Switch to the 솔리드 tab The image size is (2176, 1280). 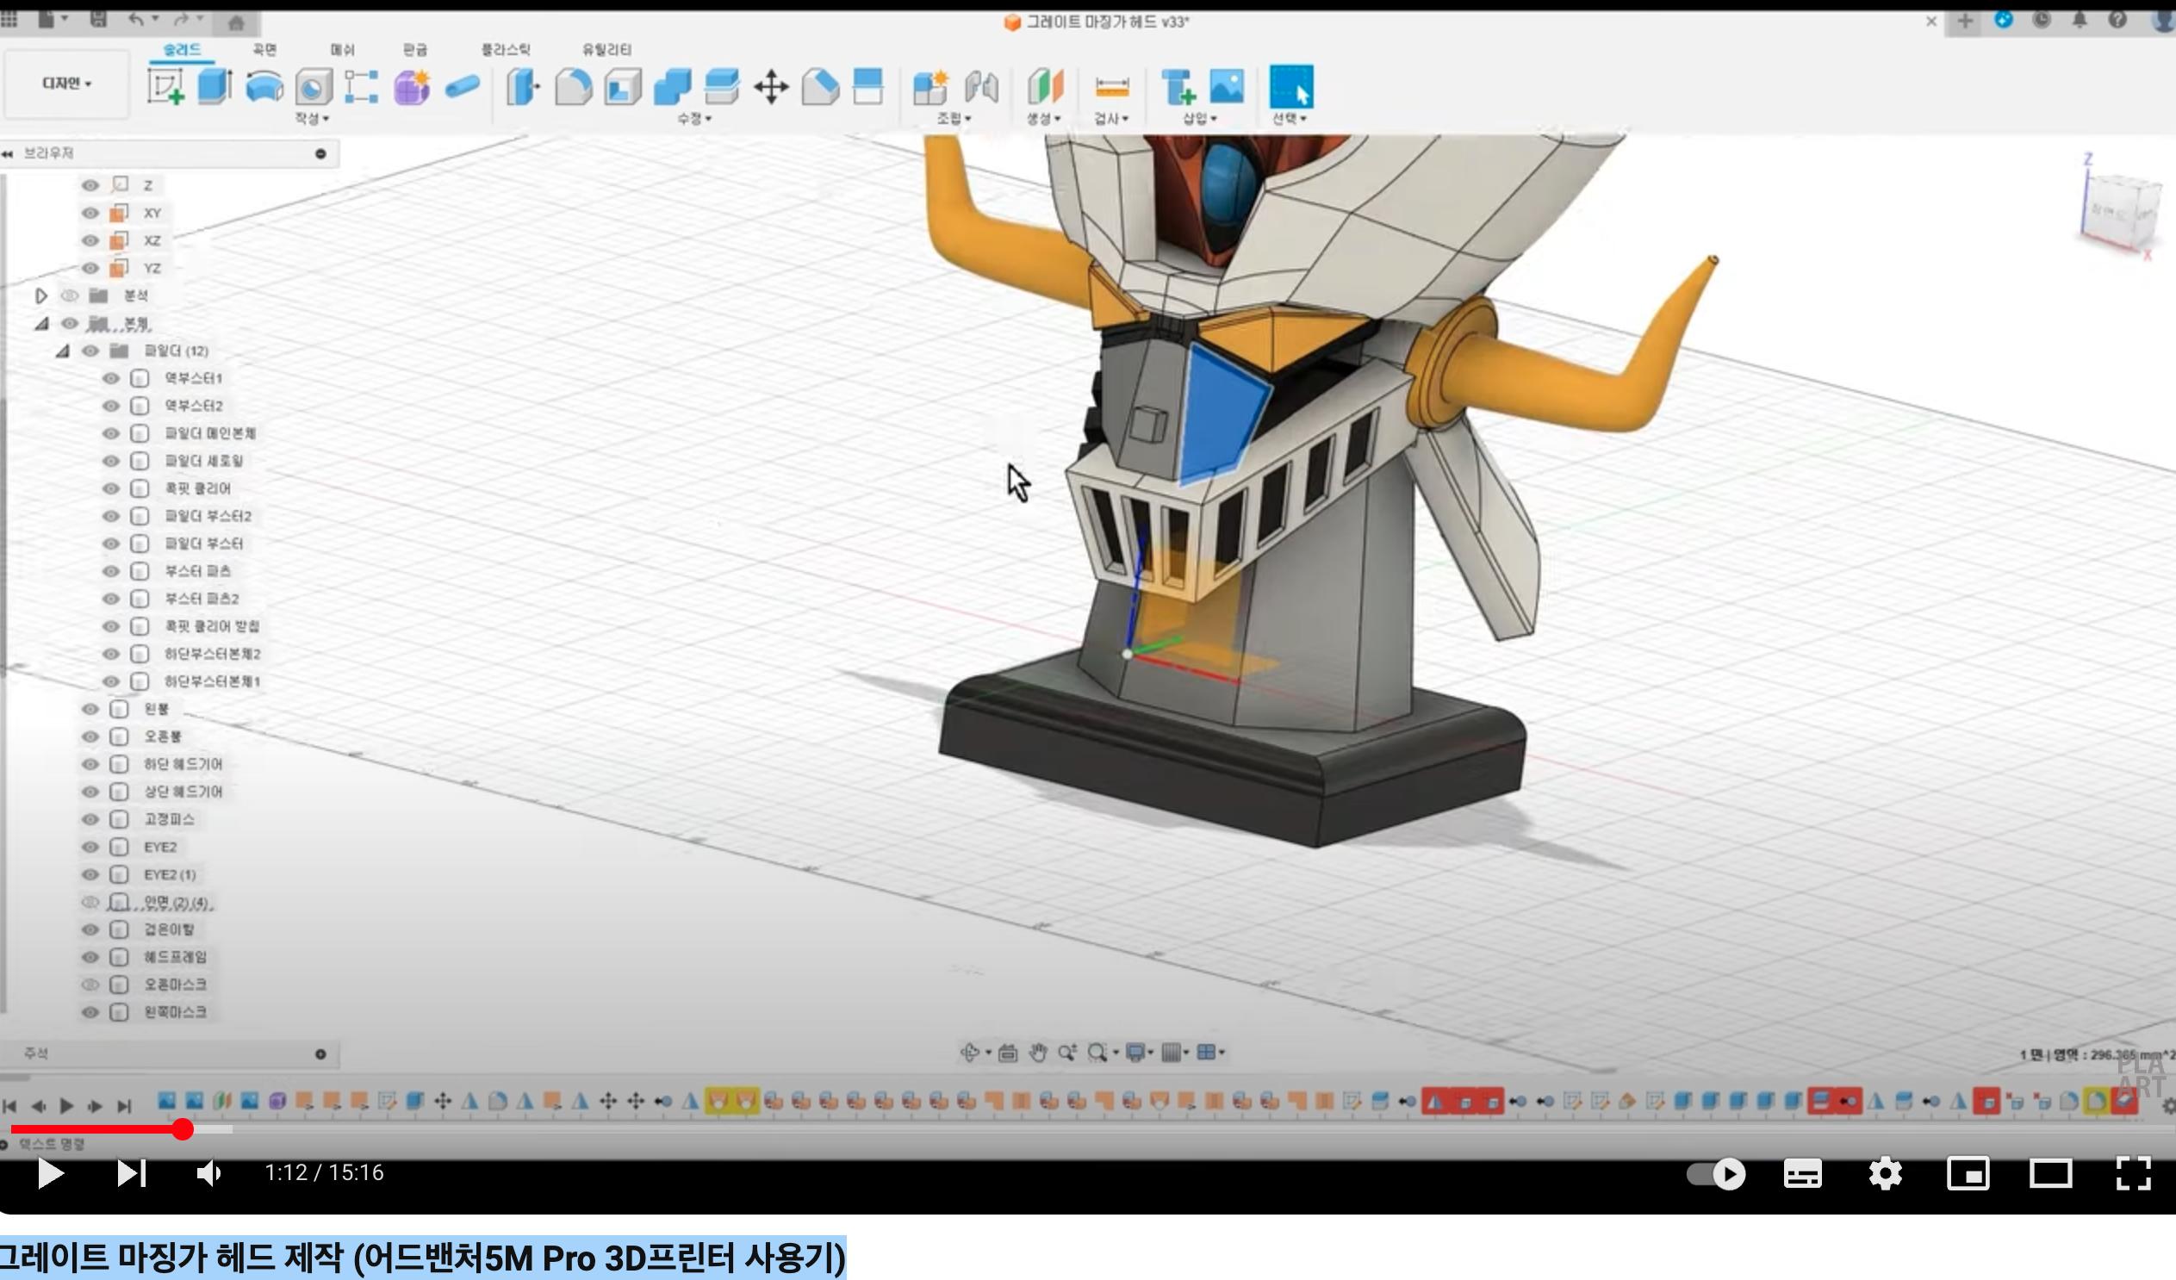click(183, 49)
